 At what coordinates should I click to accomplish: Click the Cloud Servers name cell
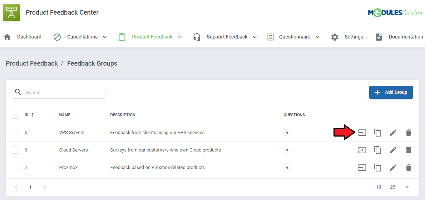[73, 150]
